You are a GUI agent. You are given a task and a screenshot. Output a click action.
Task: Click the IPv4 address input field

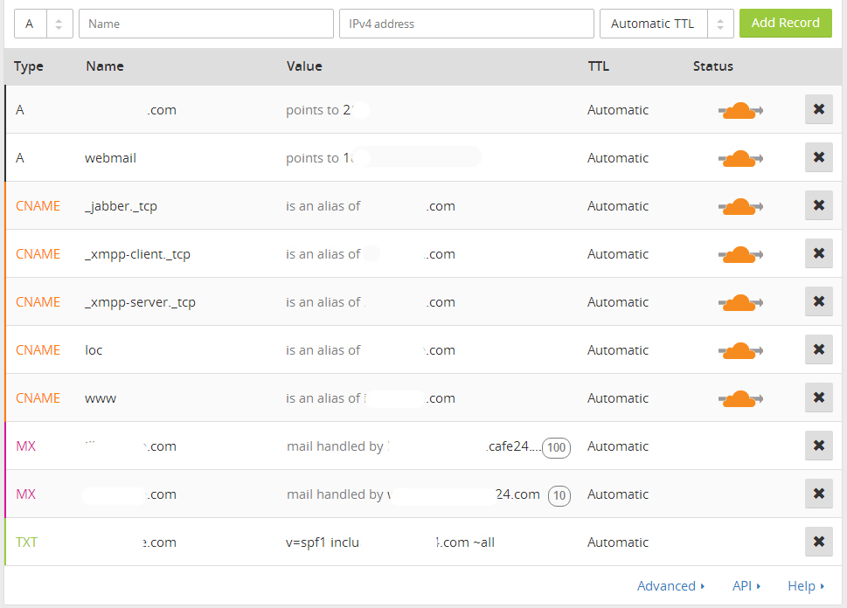(466, 24)
